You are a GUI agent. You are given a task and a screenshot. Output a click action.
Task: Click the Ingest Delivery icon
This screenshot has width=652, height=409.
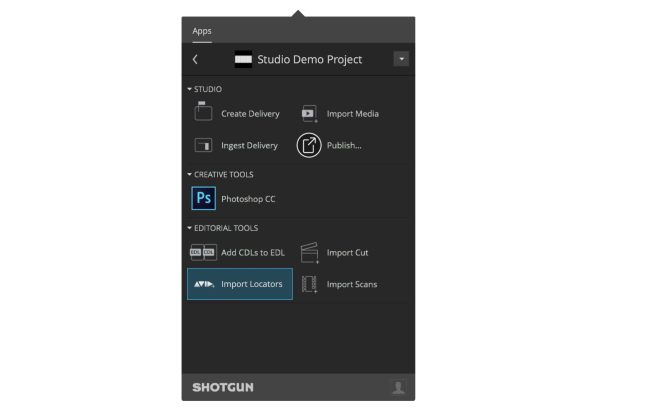tap(203, 145)
